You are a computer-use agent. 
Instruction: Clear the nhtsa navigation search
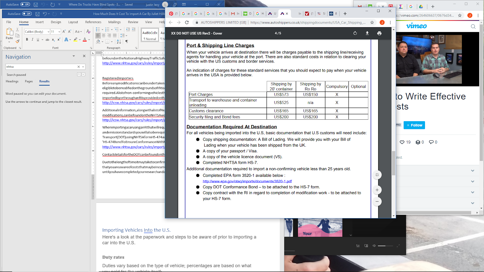[79, 67]
